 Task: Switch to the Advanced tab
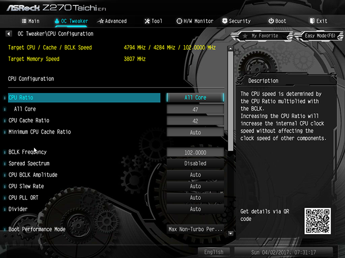tap(113, 21)
